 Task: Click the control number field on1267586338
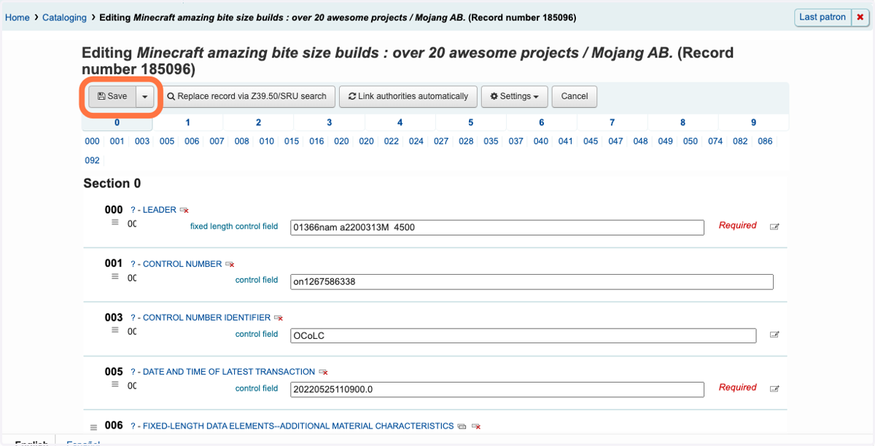(x=532, y=281)
